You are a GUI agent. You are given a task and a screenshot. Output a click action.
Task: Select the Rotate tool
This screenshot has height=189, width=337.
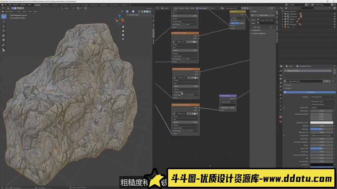coord(4,31)
